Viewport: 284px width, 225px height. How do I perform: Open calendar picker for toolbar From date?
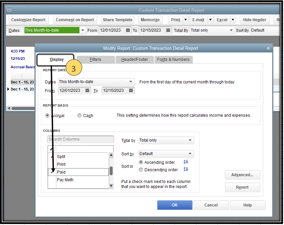pos(128,30)
